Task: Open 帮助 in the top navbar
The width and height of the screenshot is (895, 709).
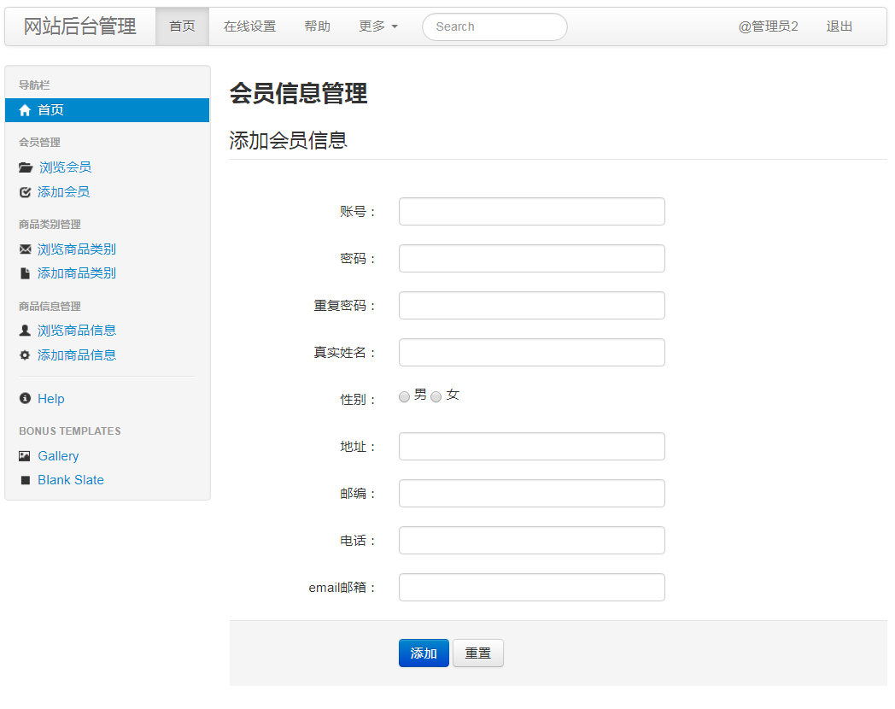Action: tap(317, 26)
